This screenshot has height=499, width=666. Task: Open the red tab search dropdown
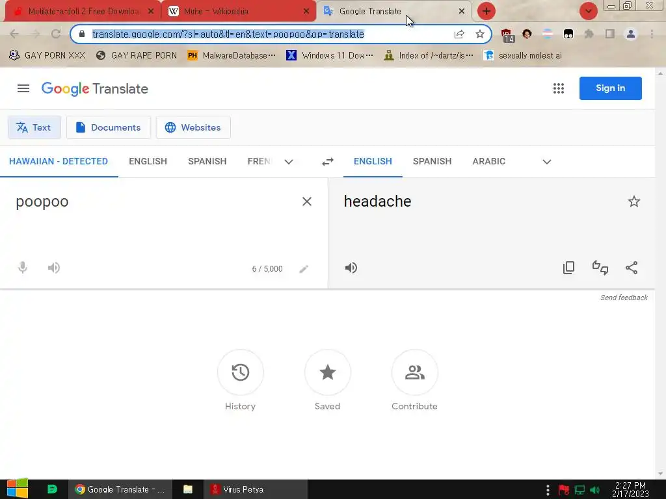[x=588, y=11]
